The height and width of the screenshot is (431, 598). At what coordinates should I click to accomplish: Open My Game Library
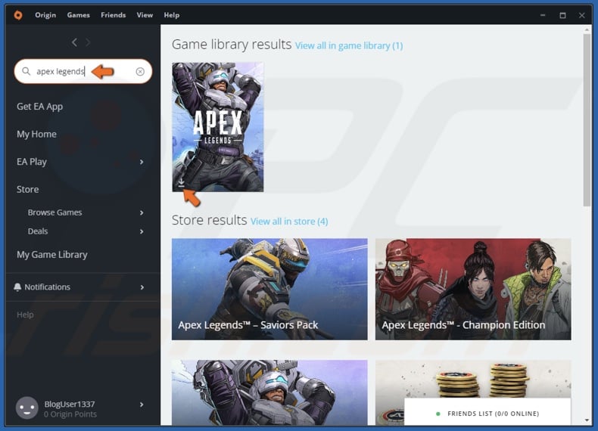pos(52,255)
